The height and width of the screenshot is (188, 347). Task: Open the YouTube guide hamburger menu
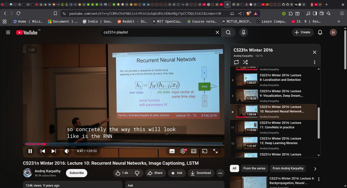click(8, 32)
